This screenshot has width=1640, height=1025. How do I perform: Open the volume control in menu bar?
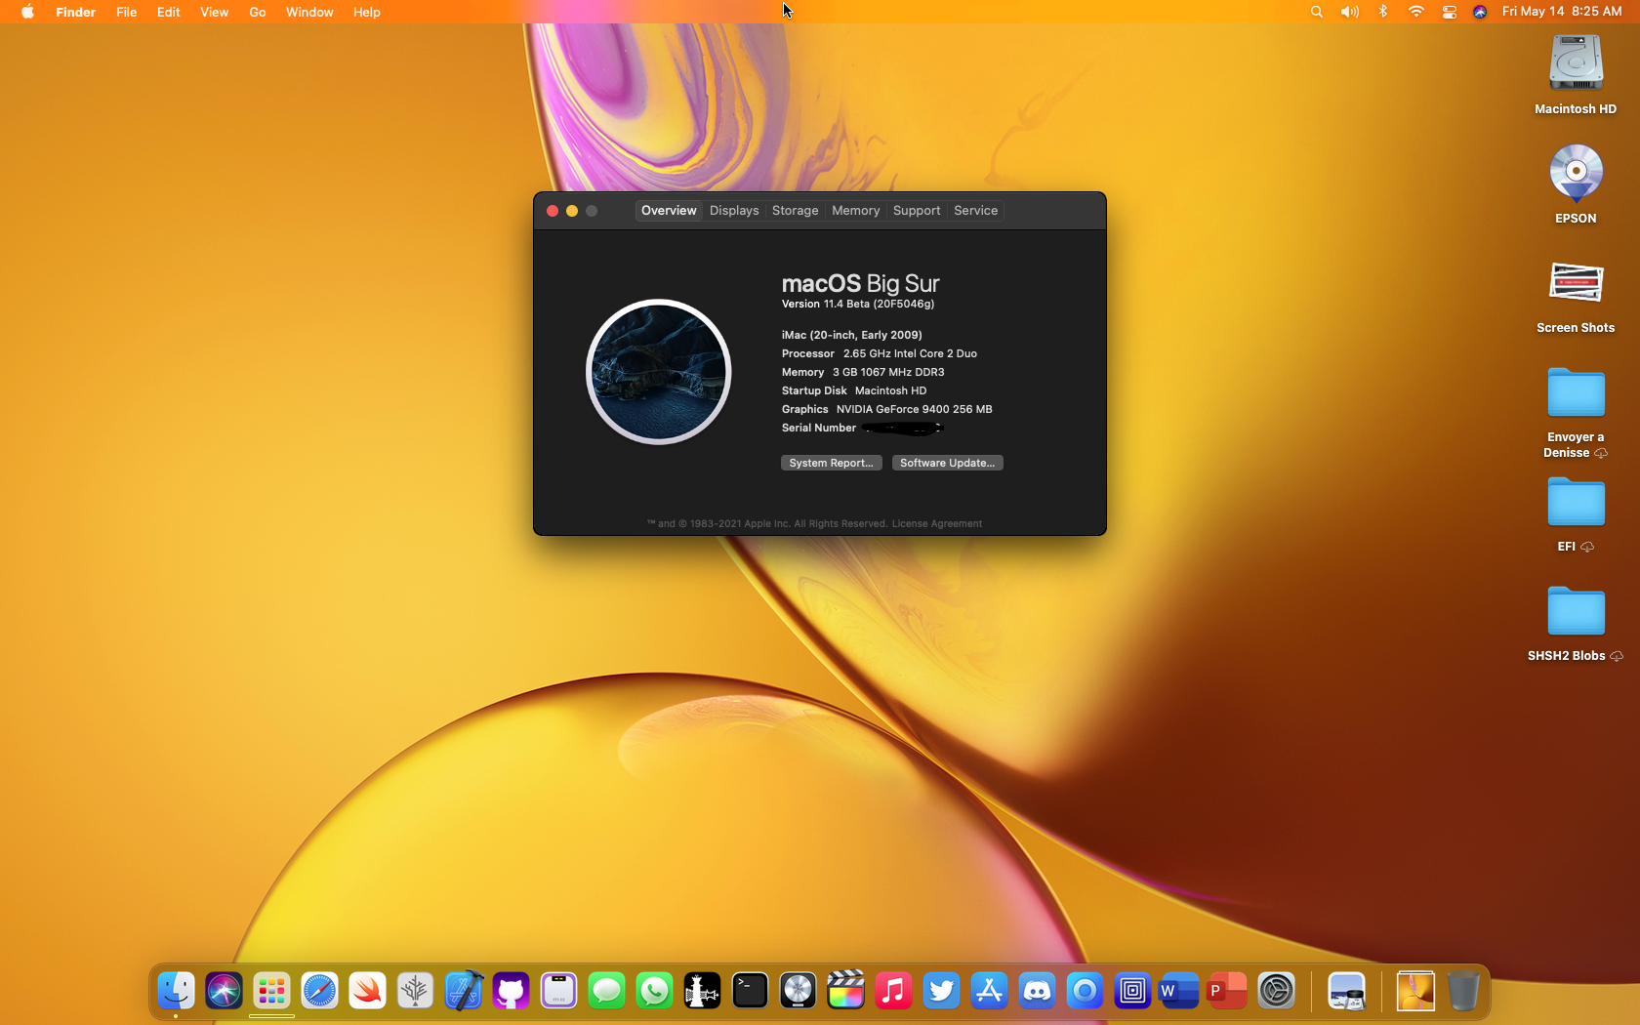coord(1349,12)
